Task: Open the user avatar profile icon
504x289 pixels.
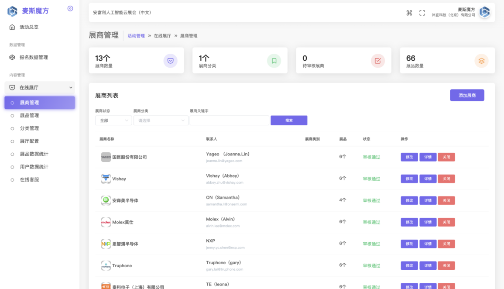Action: pyautogui.click(x=484, y=12)
